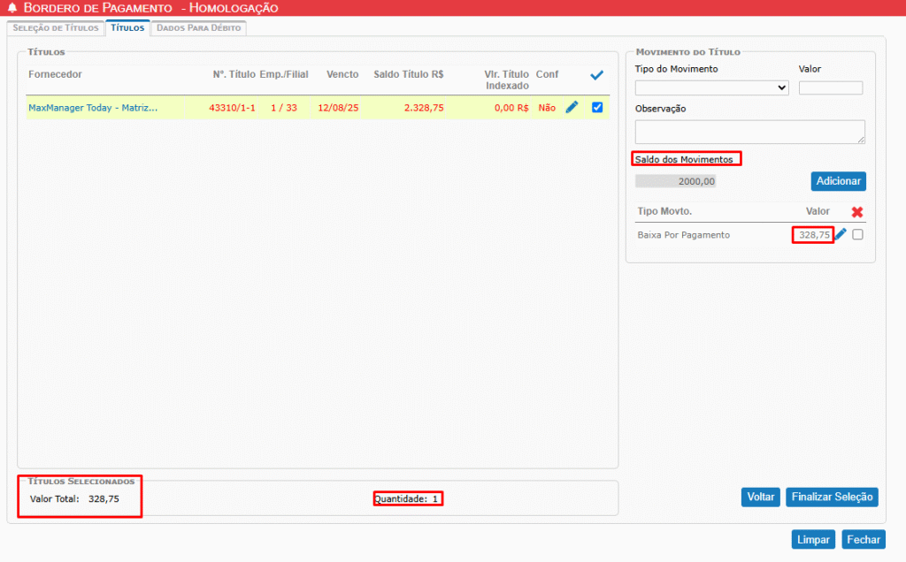Screen dimensions: 906x562
Task: Click inside the Observação text area
Action: 749,132
